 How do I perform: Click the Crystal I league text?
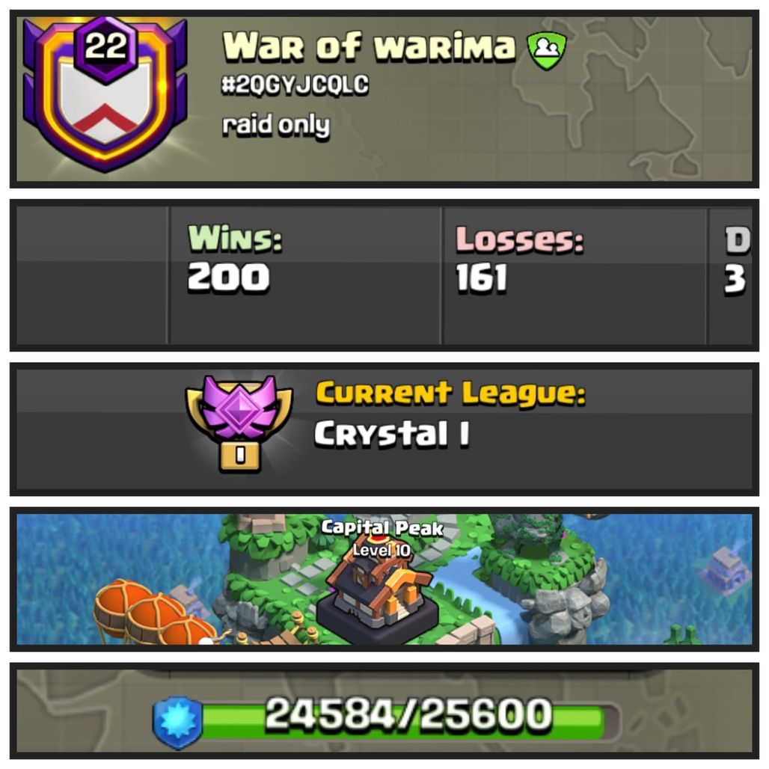click(391, 434)
